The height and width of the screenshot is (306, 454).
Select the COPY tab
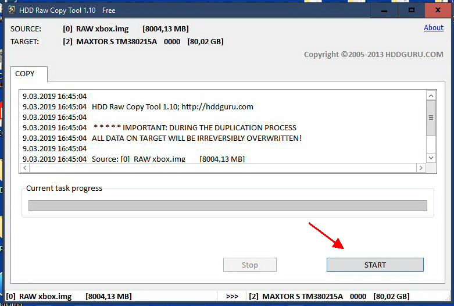pos(29,74)
